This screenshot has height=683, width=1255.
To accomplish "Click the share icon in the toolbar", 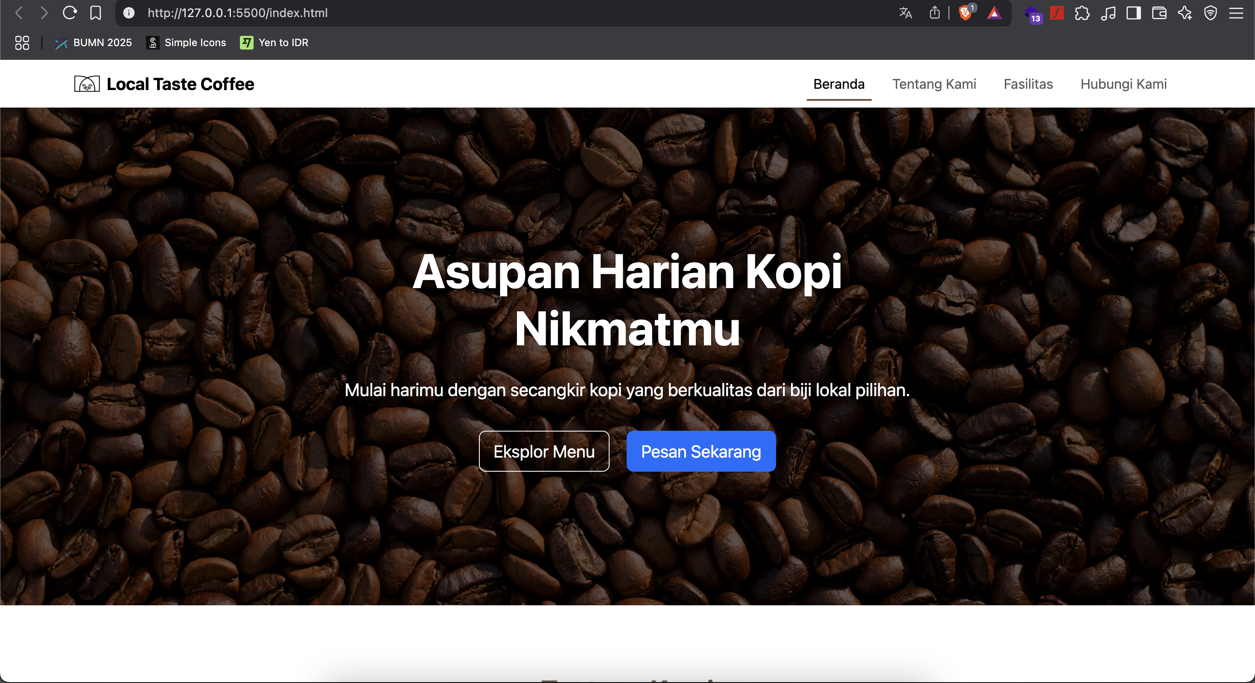I will [x=934, y=13].
